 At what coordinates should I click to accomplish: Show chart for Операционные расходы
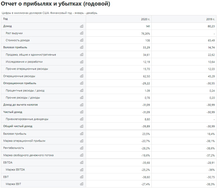(x=81, y=76)
